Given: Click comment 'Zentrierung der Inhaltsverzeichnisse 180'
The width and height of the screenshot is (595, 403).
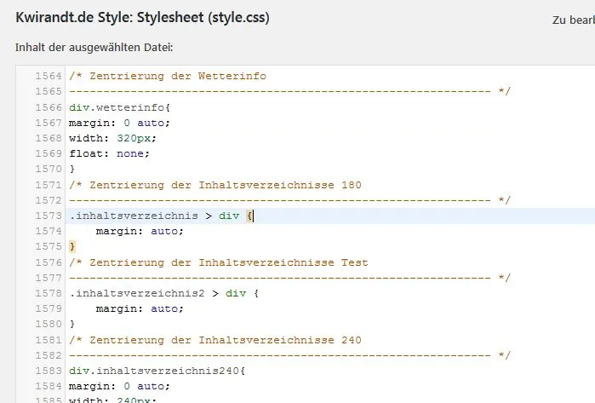Looking at the screenshot, I should (x=226, y=185).
